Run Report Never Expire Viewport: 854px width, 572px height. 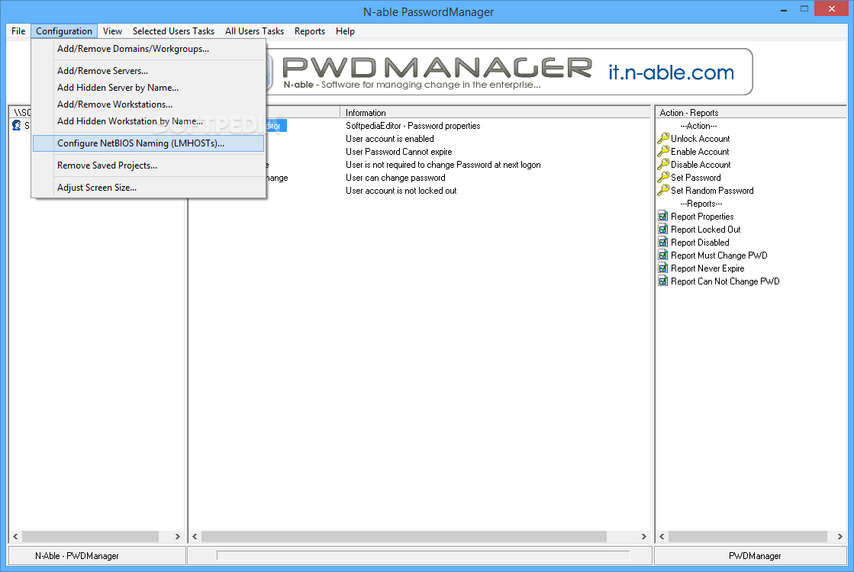(707, 268)
